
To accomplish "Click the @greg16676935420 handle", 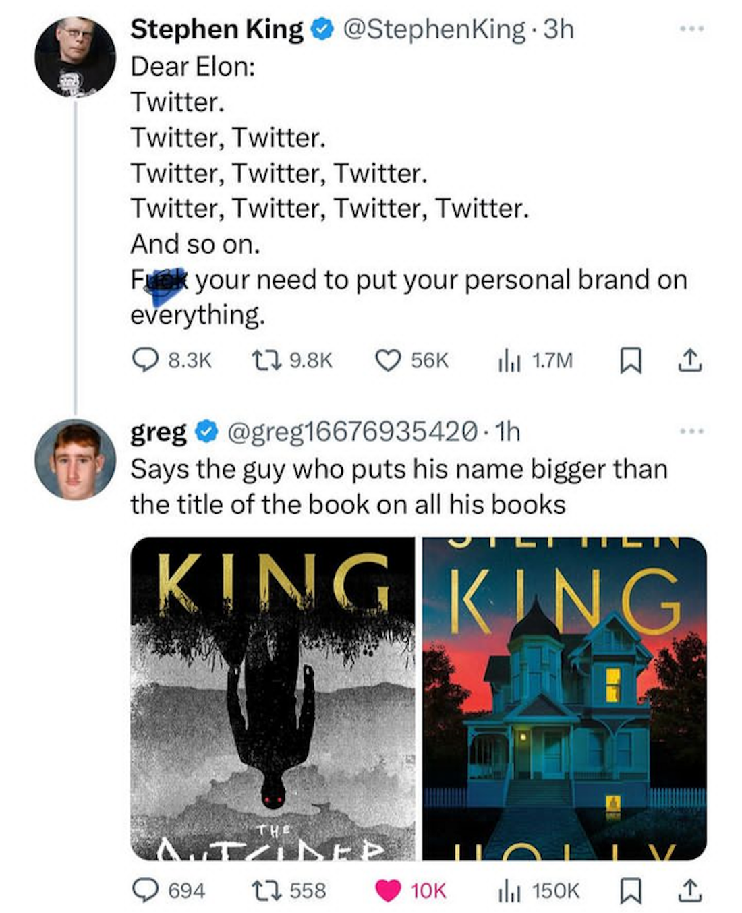I will coord(353,432).
